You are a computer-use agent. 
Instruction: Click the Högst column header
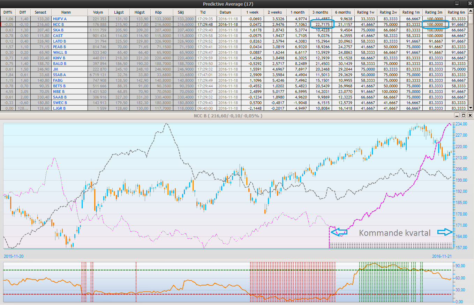coord(140,12)
